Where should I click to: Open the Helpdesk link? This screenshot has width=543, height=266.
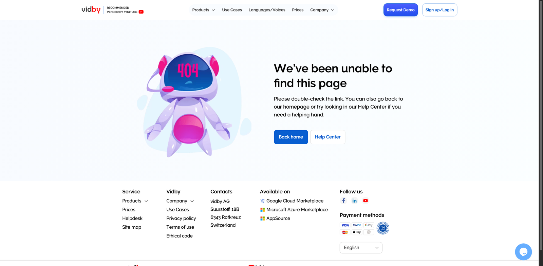(132, 218)
